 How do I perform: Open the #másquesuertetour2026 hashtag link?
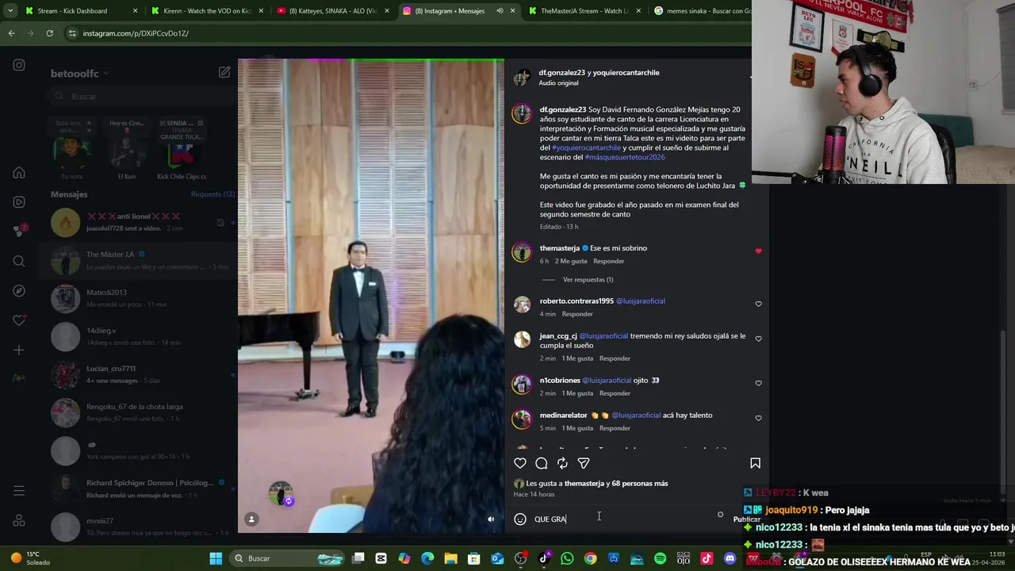[625, 157]
